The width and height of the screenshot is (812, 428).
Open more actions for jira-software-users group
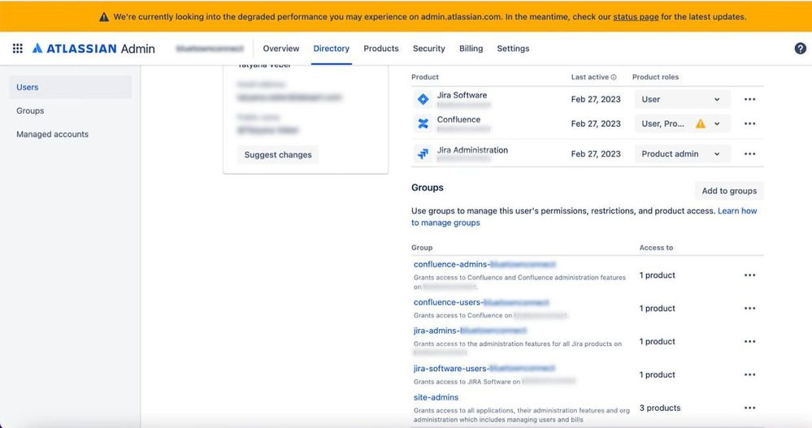point(749,374)
